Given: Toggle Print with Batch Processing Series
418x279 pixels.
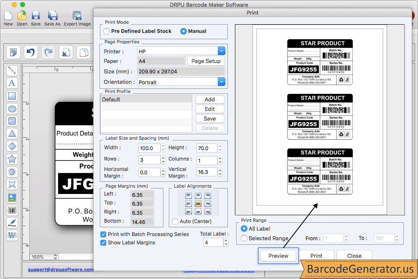Looking at the screenshot, I should [103, 234].
